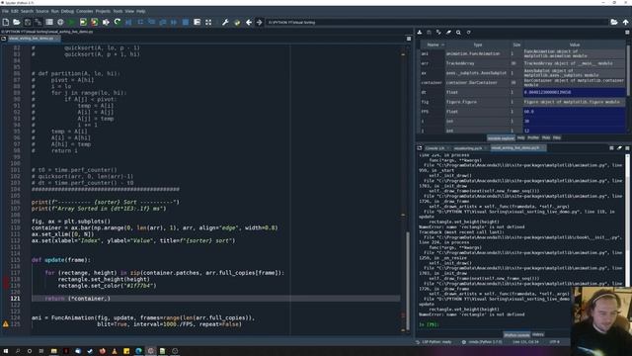The image size is (632, 356).
Task: Create a new file from toolbar
Action: click(6, 22)
